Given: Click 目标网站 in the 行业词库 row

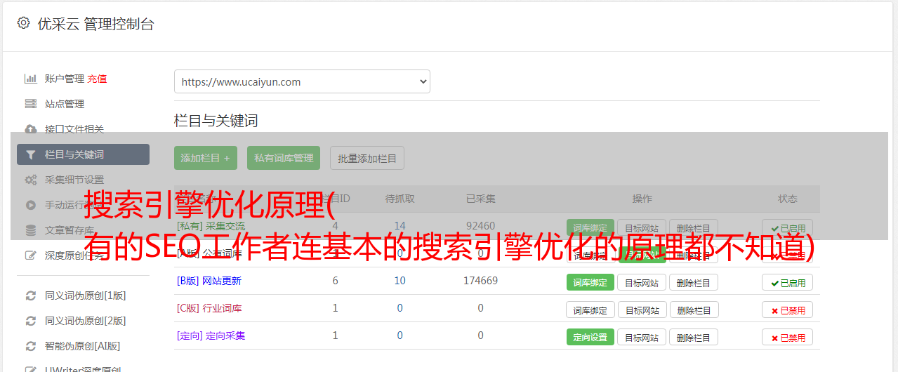Looking at the screenshot, I should (x=642, y=310).
